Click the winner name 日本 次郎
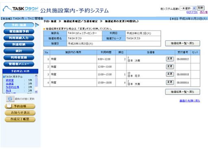The height and width of the screenshot is (149, 208). 134,61
